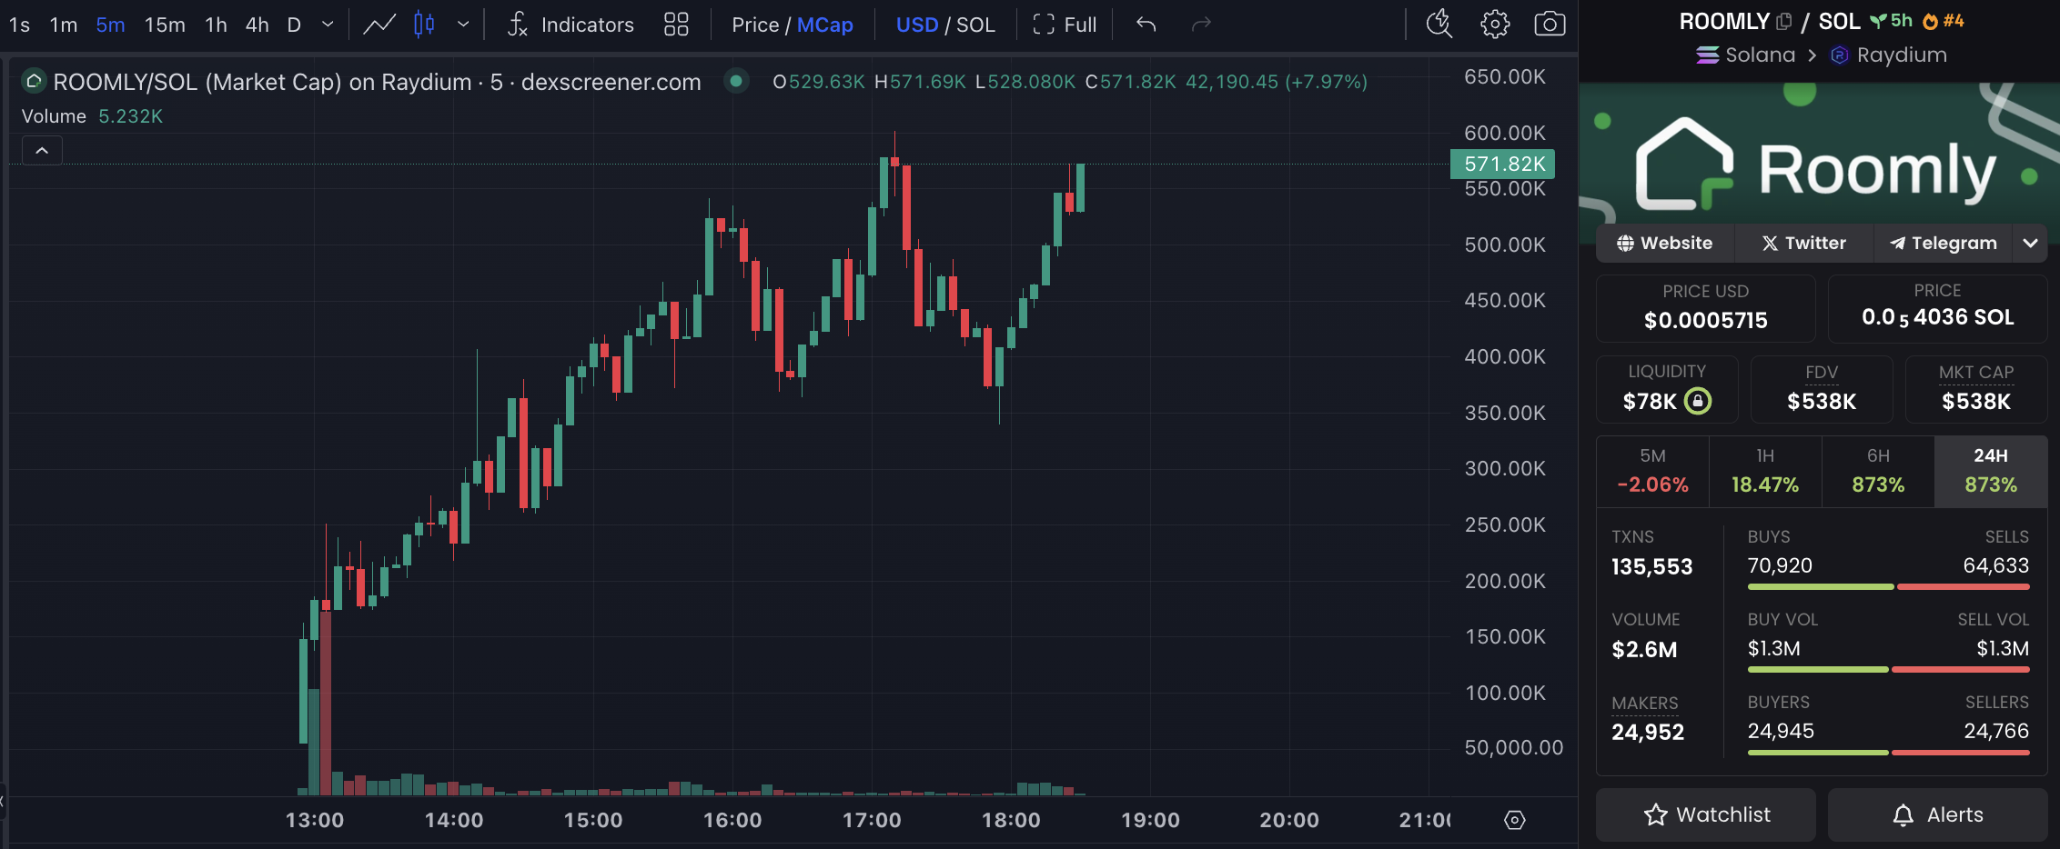Select the 15m timeframe
Viewport: 2060px width, 849px height.
(x=165, y=25)
